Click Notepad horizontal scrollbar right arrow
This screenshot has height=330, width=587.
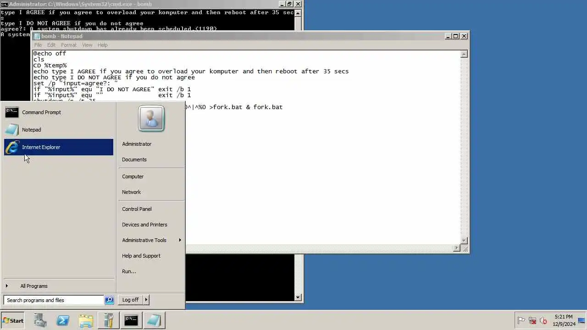pos(456,248)
